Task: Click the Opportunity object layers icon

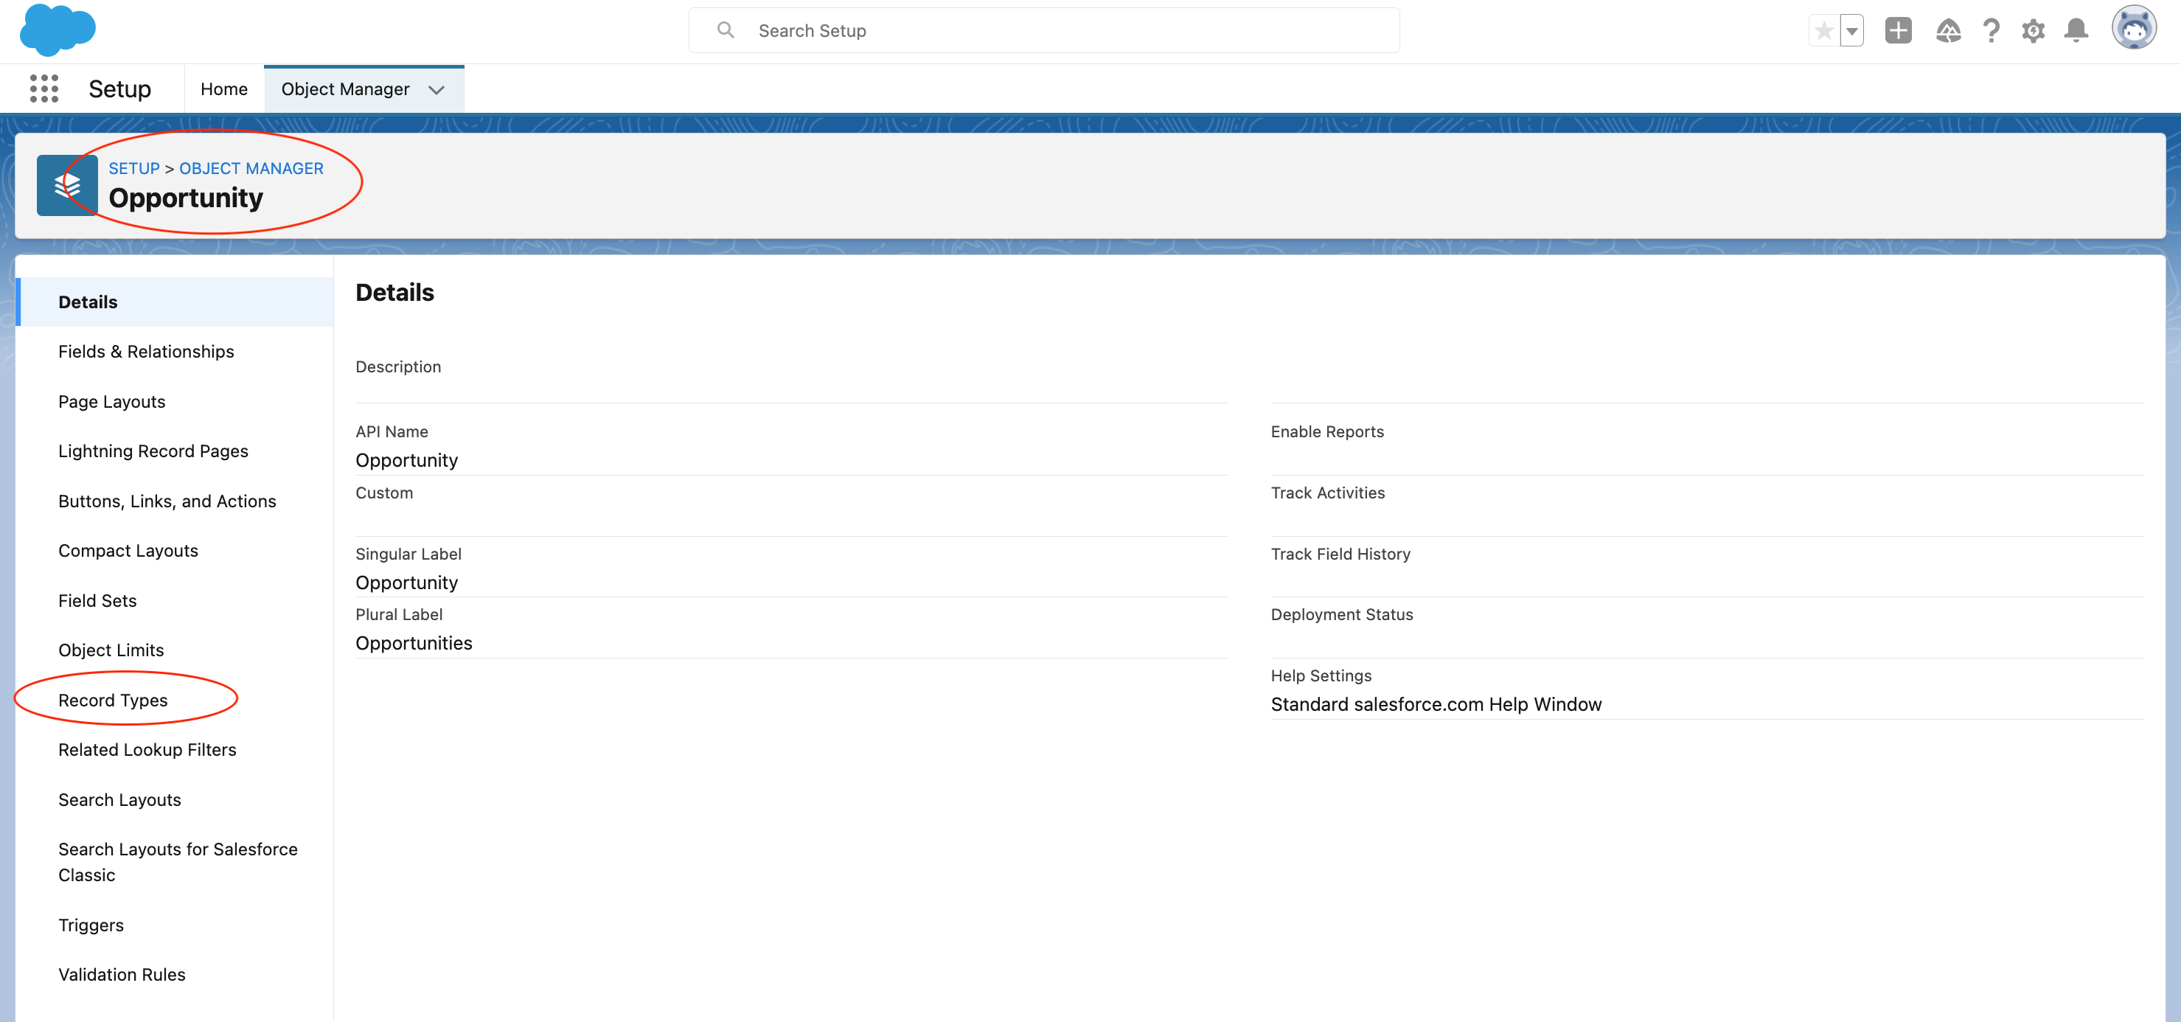Action: [67, 185]
